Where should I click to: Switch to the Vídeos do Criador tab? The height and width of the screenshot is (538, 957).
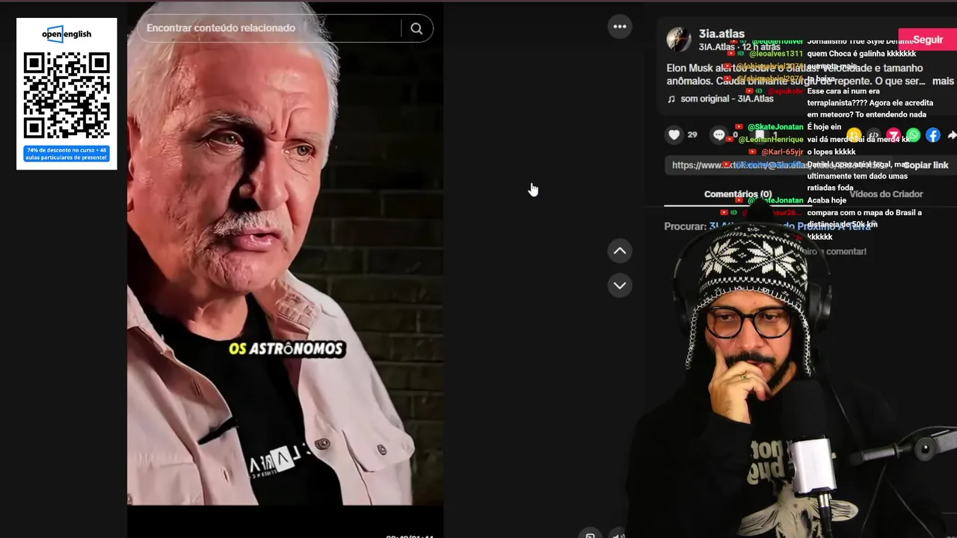pyautogui.click(x=886, y=194)
